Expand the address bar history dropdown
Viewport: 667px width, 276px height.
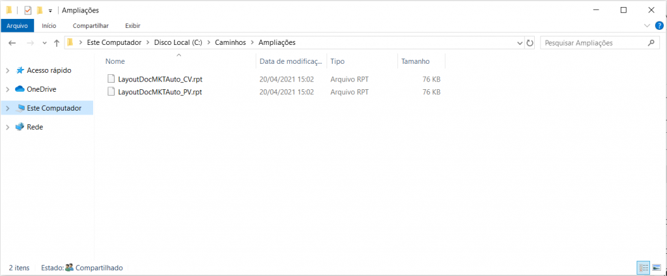point(519,43)
